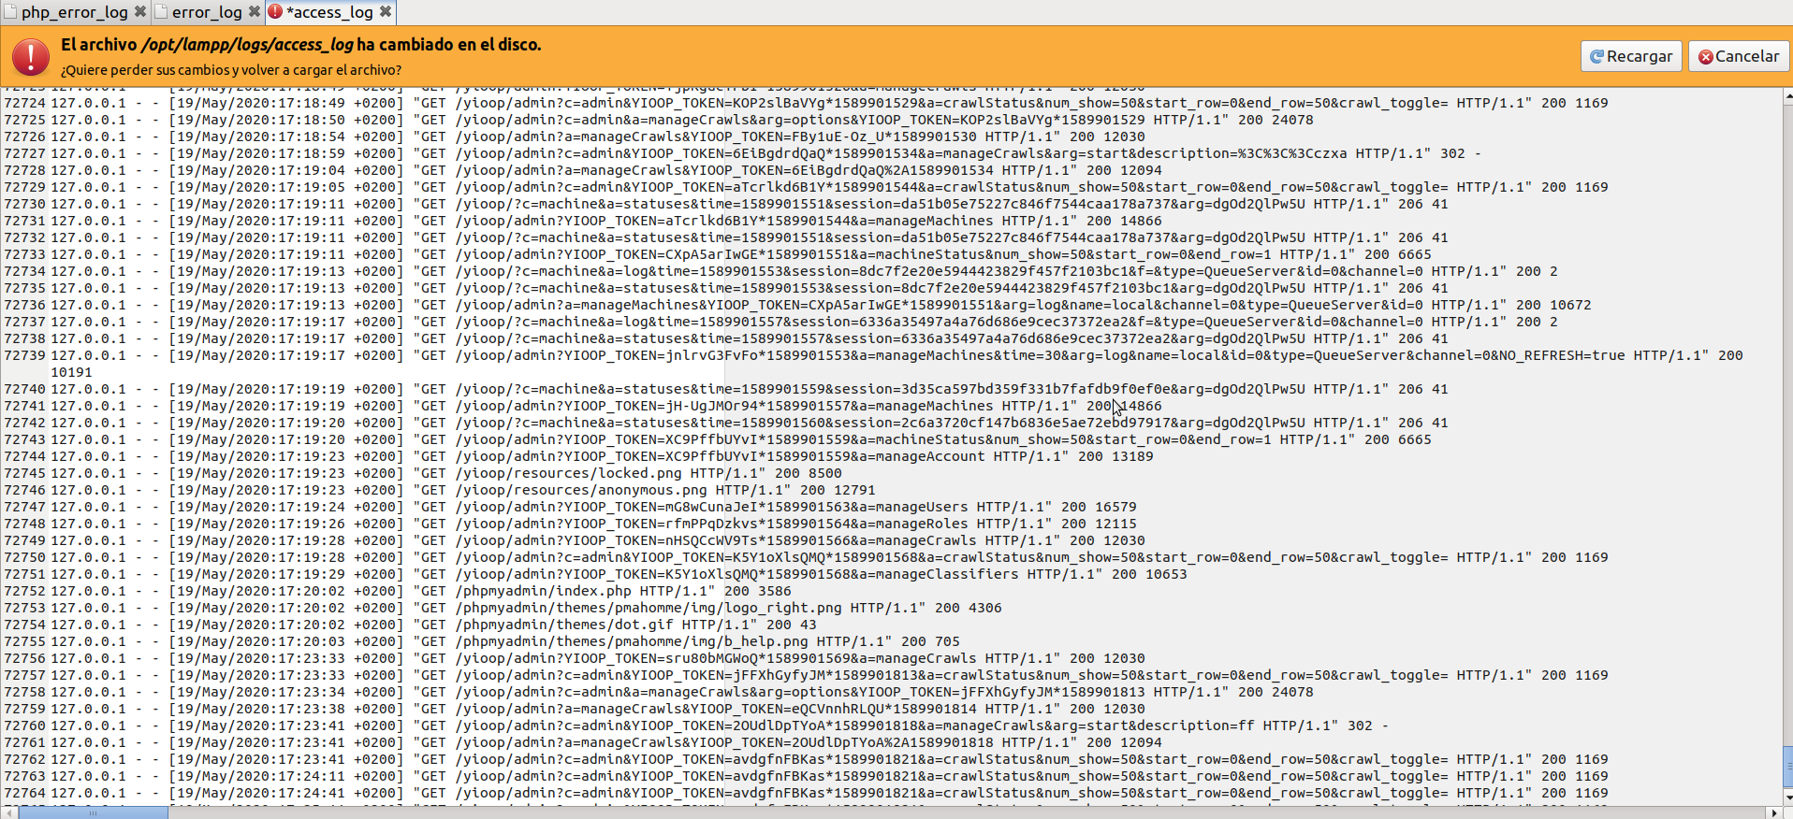The height and width of the screenshot is (819, 1793).
Task: Click the blue vertical scrollbar thumb
Action: click(x=1787, y=766)
